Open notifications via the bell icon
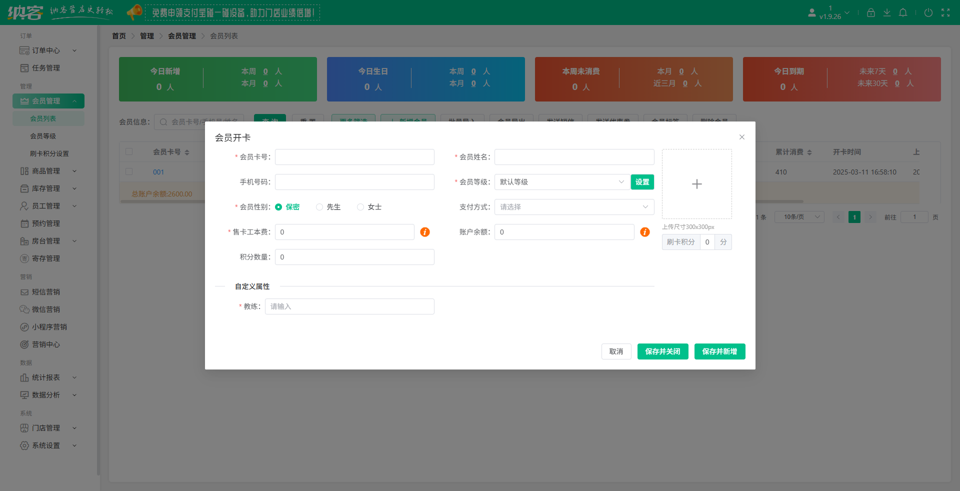This screenshot has height=491, width=960. click(x=903, y=12)
